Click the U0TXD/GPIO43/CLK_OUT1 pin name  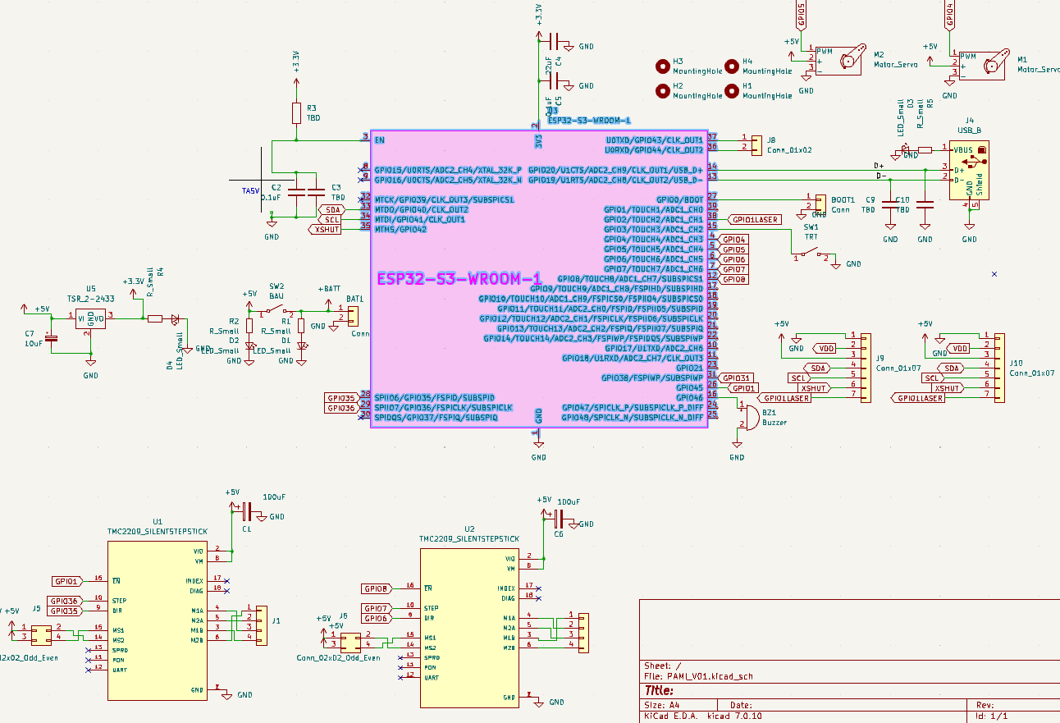[654, 140]
